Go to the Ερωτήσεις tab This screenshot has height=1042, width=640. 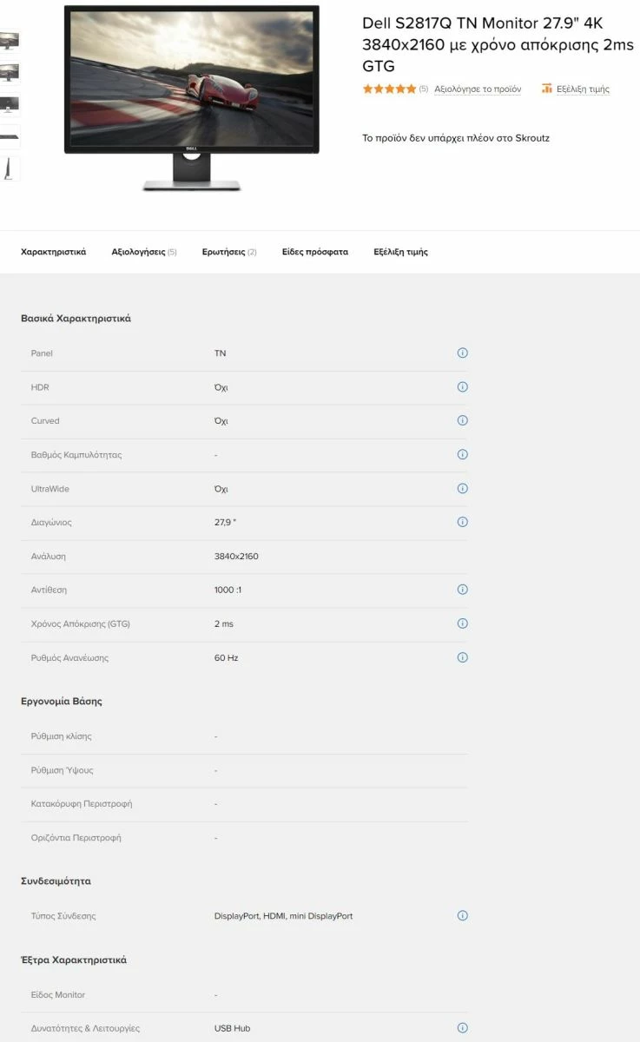pyautogui.click(x=228, y=252)
